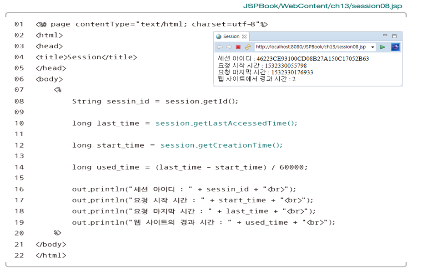Click the opening <body> tag on line 06
Screen dimensions: 422x272
click(49, 79)
